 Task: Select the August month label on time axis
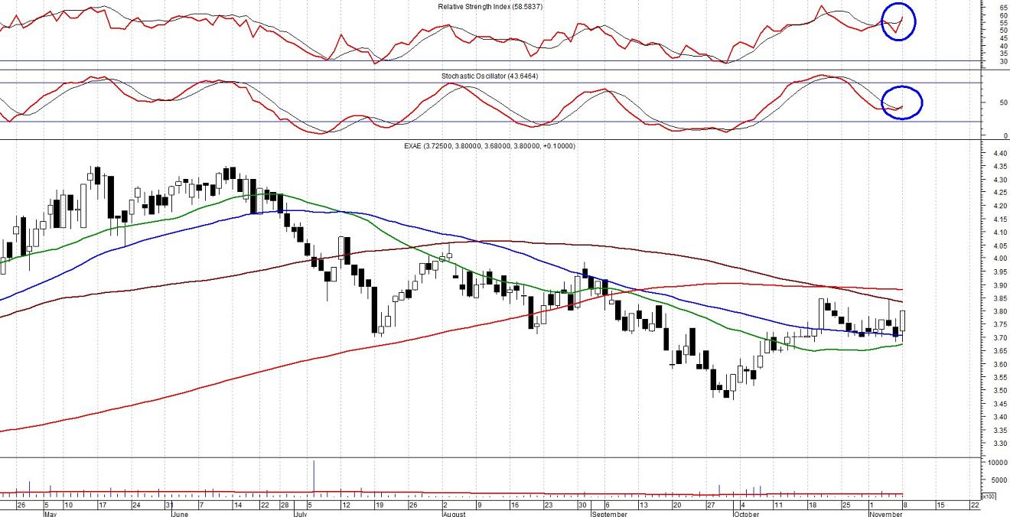pyautogui.click(x=454, y=514)
